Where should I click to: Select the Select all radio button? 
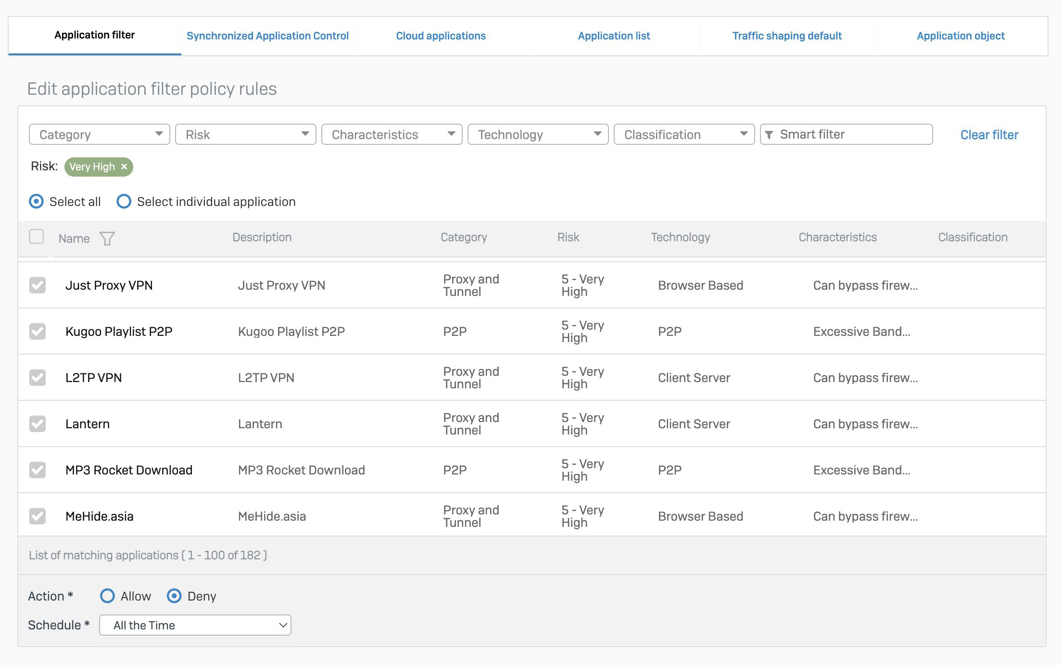(36, 202)
